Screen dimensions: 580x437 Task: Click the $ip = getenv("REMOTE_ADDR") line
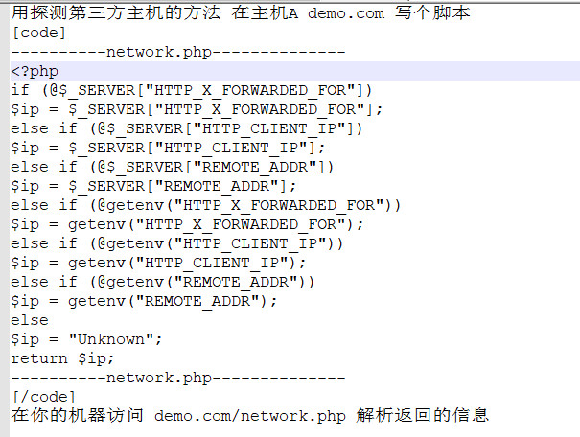(144, 301)
